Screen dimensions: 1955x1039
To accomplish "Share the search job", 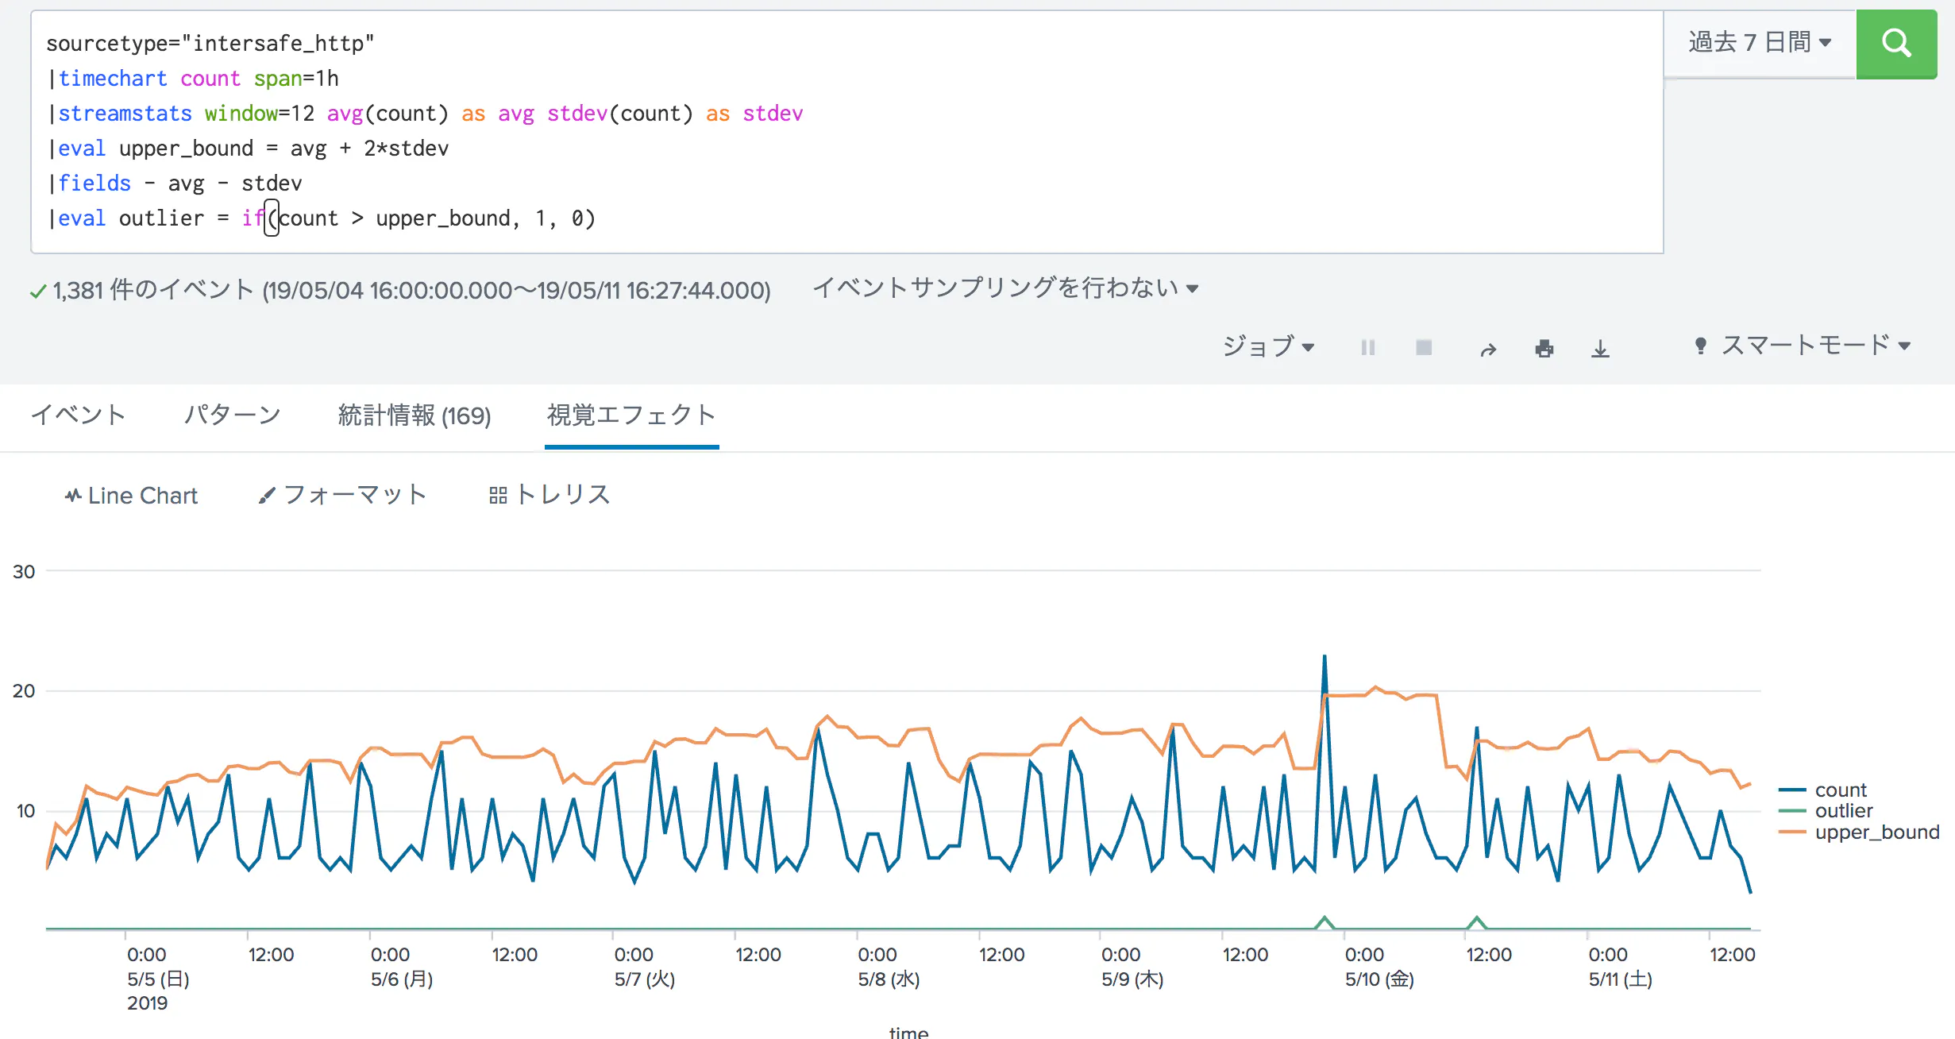I will pos(1487,348).
